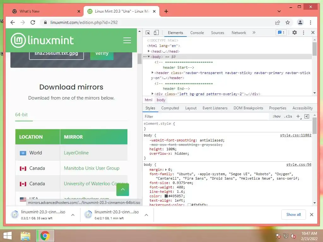
Task: Collapse the body element node
Action: click(x=149, y=57)
